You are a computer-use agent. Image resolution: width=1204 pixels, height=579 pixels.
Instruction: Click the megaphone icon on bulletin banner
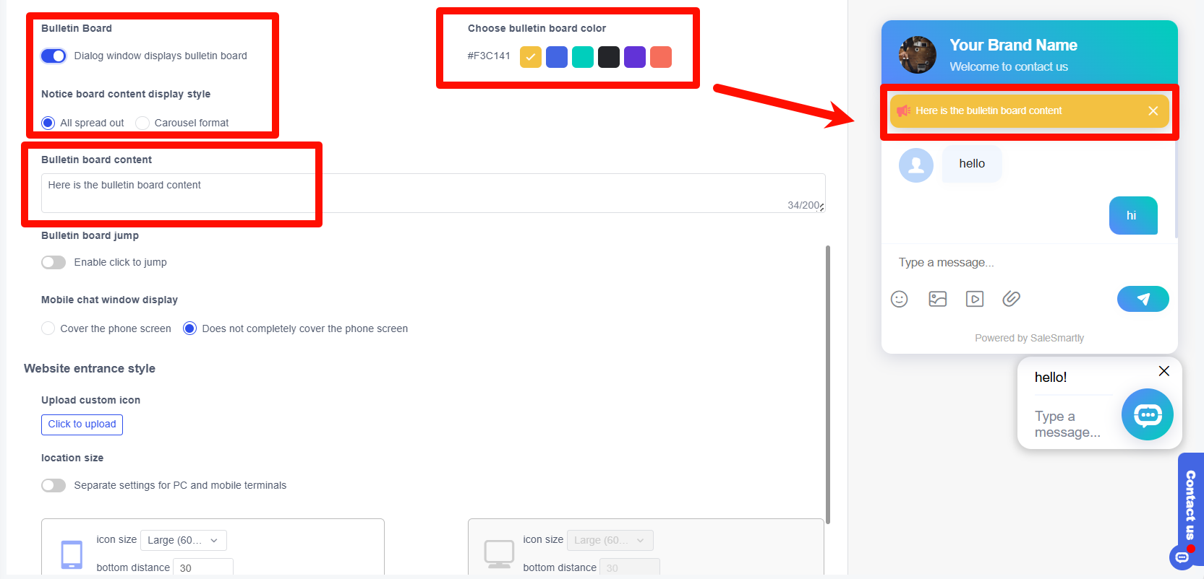[x=904, y=110]
